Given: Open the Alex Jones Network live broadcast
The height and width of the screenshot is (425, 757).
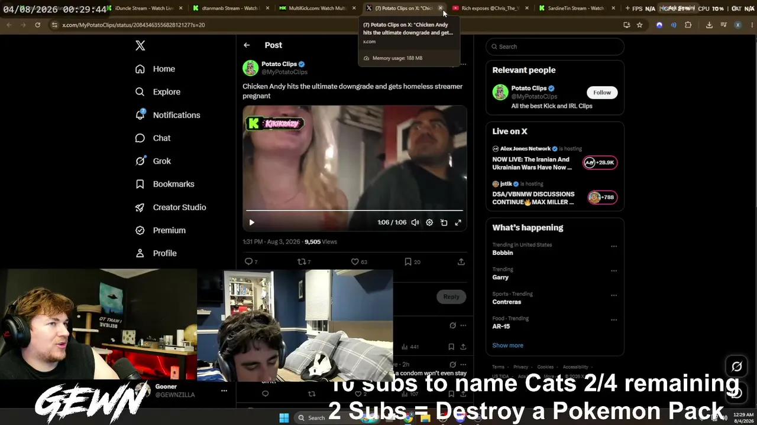Looking at the screenshot, I should pyautogui.click(x=555, y=159).
